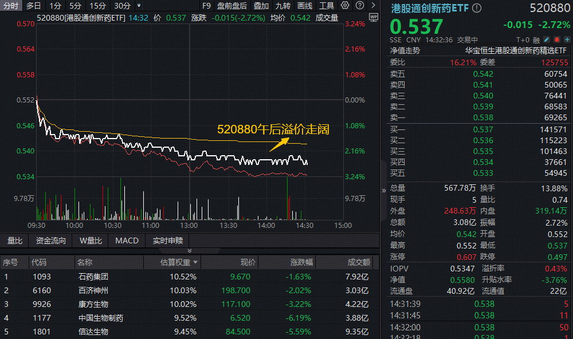Viewport: 573px width, 339px height.
Task: Open the MACD tab
Action: [126, 241]
